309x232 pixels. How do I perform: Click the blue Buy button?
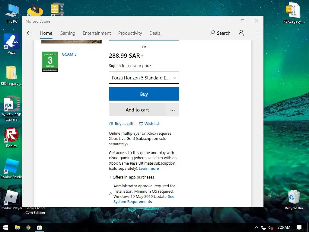click(144, 94)
